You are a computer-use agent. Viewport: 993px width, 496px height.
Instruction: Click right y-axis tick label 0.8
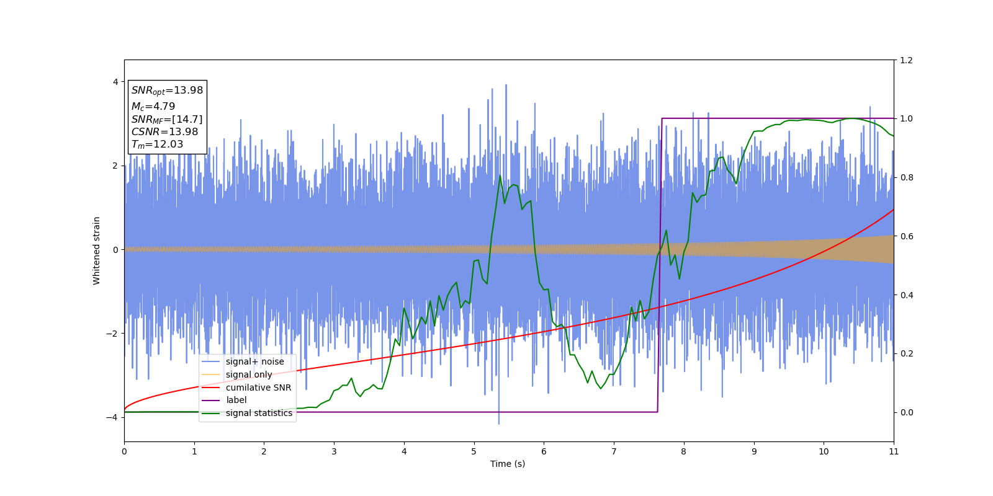pos(906,177)
